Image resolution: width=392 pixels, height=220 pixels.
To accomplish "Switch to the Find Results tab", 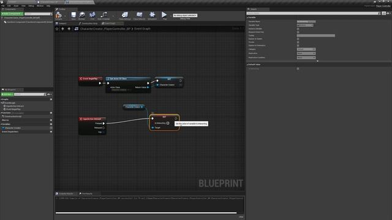I will [x=87, y=194].
